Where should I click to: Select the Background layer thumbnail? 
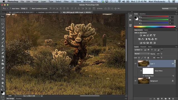point(144,81)
